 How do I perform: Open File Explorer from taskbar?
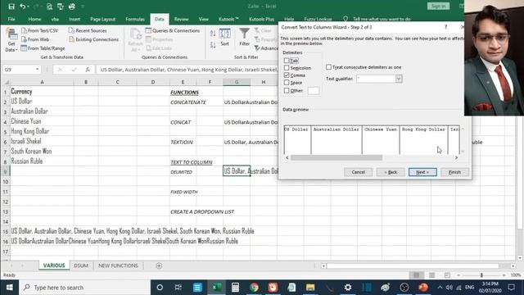(310, 288)
